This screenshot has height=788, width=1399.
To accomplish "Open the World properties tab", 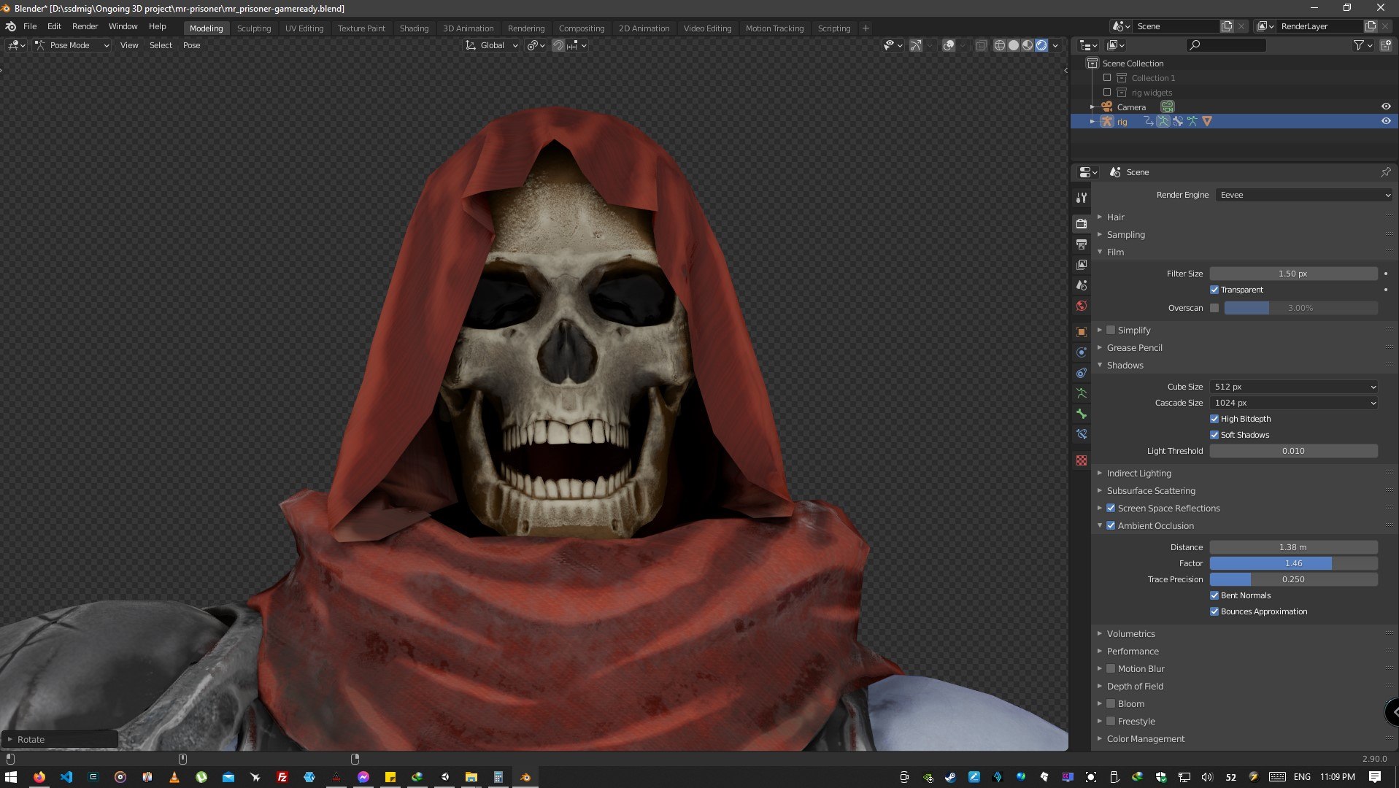I will click(1082, 306).
